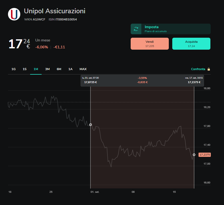Click the 08 x-axis date label
Image resolution: width=224 pixels, height=205 pixels.
point(133,192)
